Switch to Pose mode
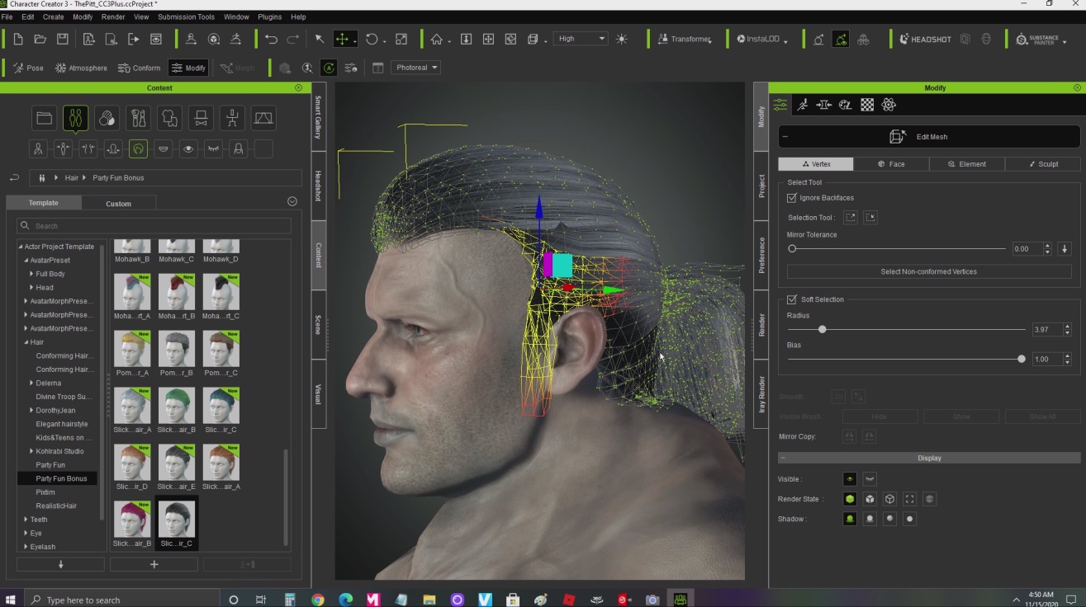This screenshot has width=1086, height=607. point(29,68)
